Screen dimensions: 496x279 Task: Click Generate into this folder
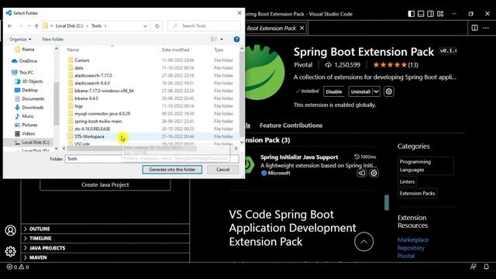click(x=172, y=170)
